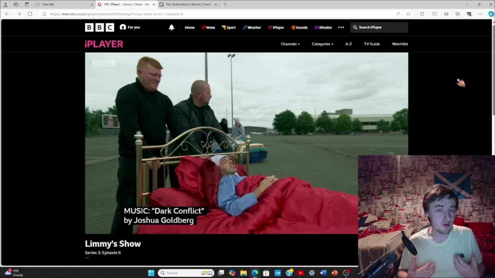Go back in browser

(7, 14)
